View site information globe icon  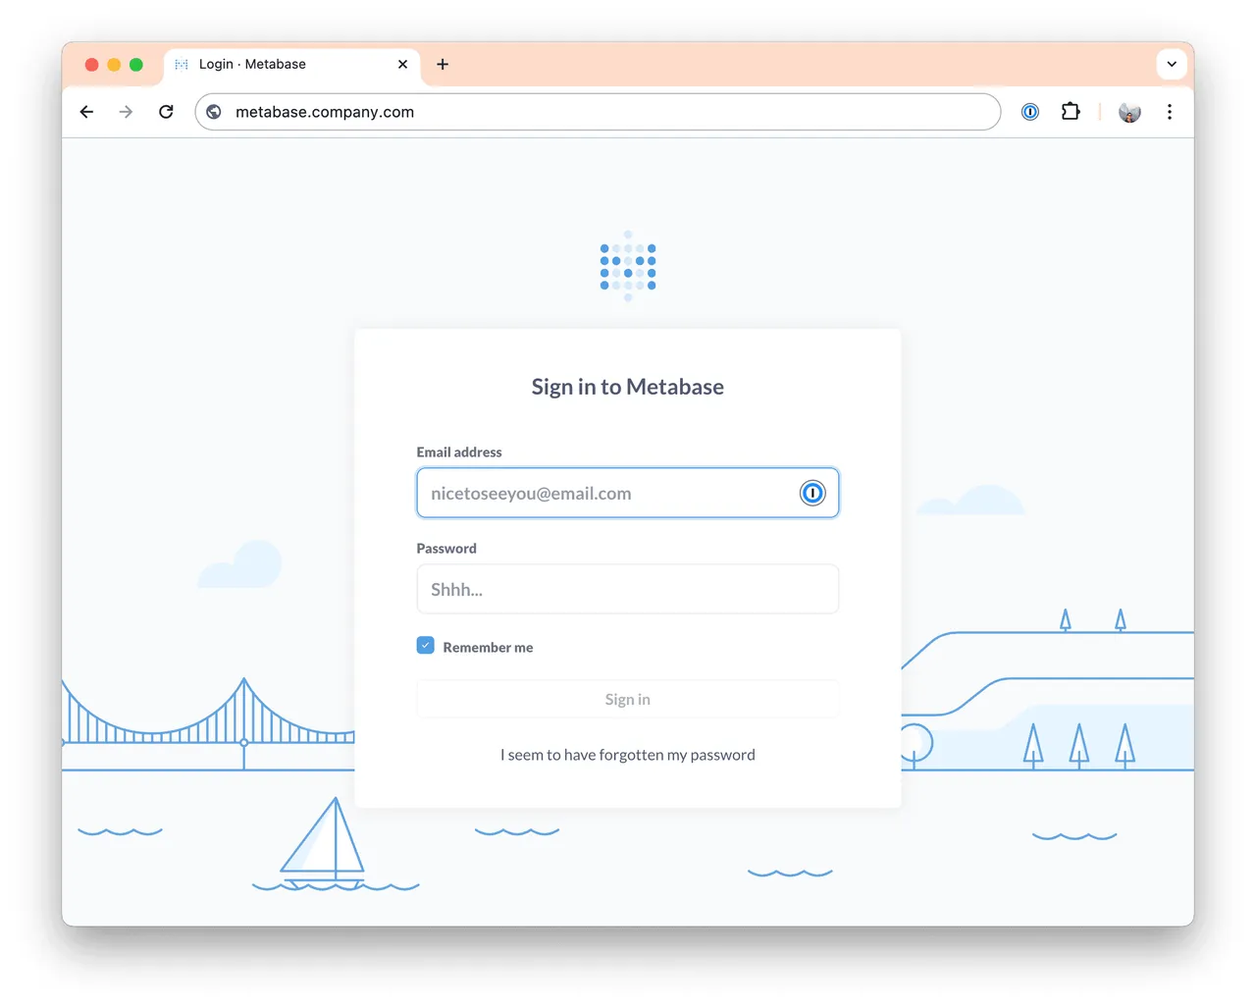214,112
